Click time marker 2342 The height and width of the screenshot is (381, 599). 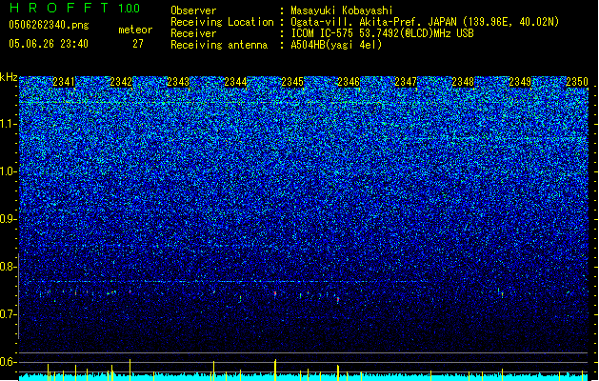121,82
